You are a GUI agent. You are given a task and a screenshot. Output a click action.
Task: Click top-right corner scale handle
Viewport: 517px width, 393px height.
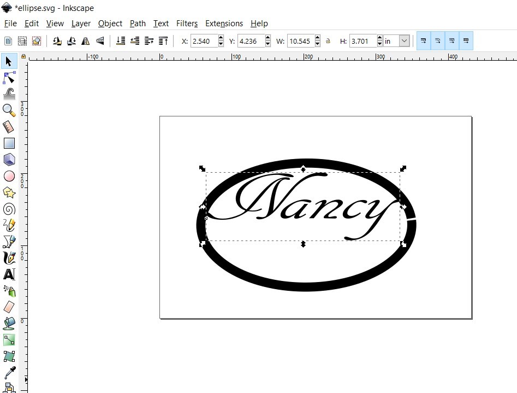[403, 169]
